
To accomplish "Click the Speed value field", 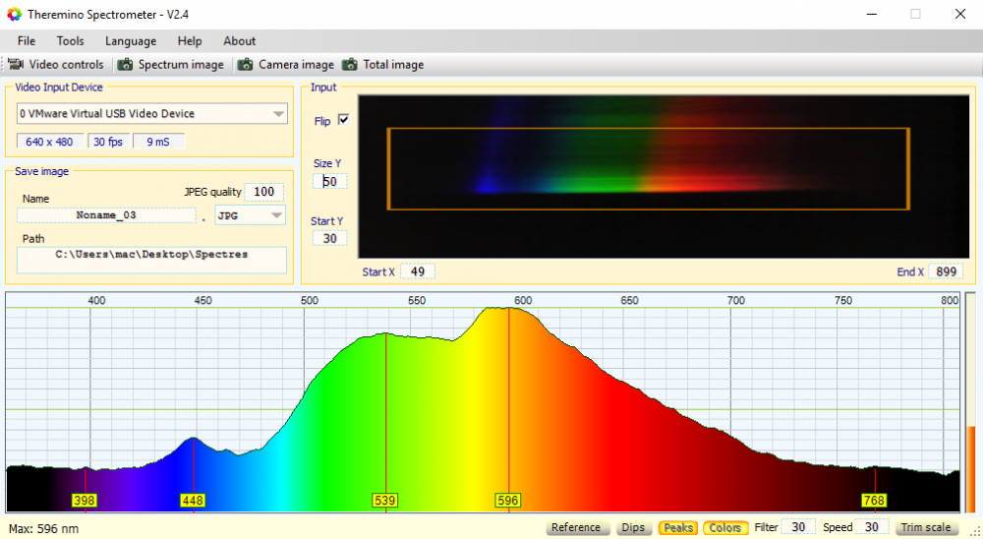I will tap(871, 527).
